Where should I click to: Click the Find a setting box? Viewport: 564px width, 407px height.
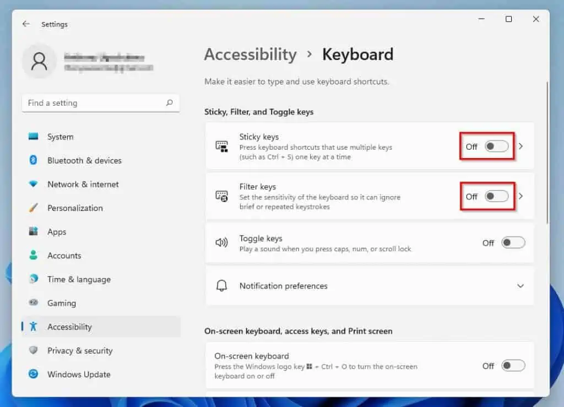[x=101, y=103]
